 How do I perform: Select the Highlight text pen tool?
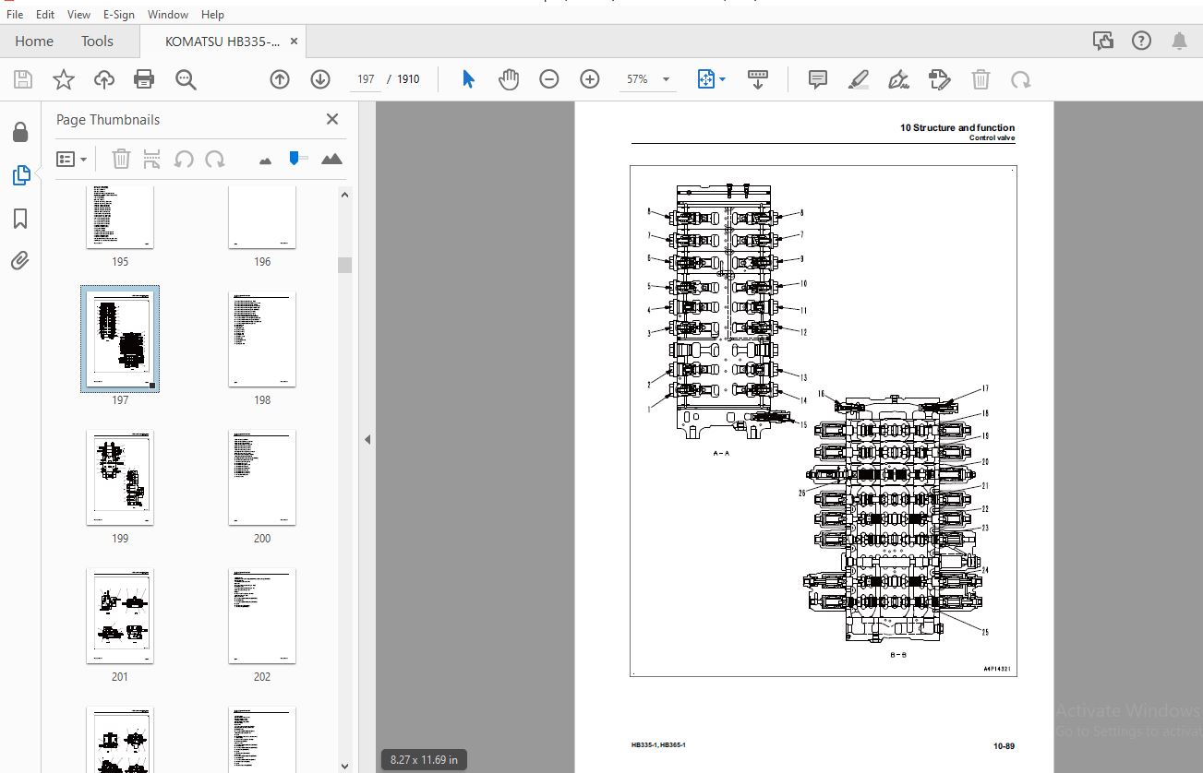point(859,79)
